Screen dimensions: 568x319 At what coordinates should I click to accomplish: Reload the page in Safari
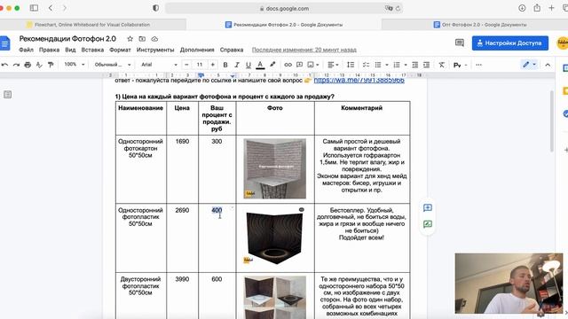point(398,8)
